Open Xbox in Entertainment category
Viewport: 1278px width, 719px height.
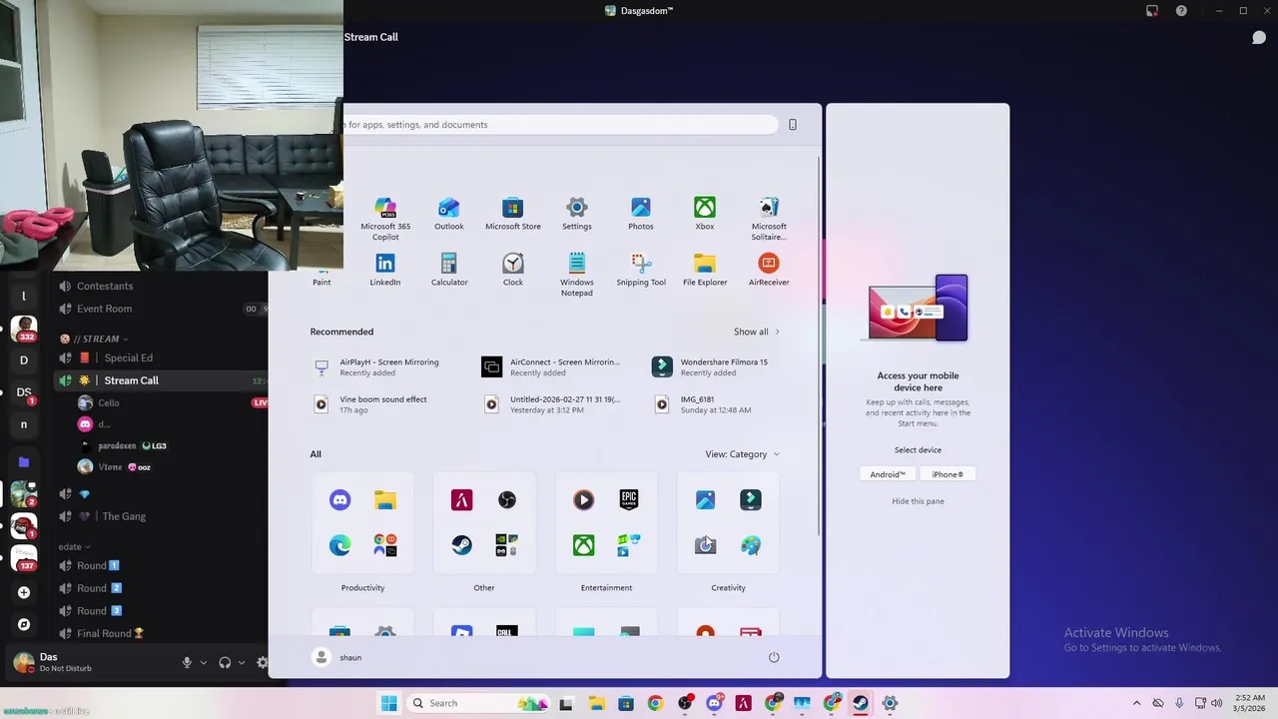[x=584, y=545]
